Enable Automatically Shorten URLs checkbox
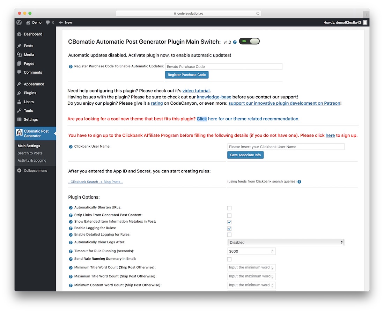Viewport: 384px width, 312px height. (229, 208)
